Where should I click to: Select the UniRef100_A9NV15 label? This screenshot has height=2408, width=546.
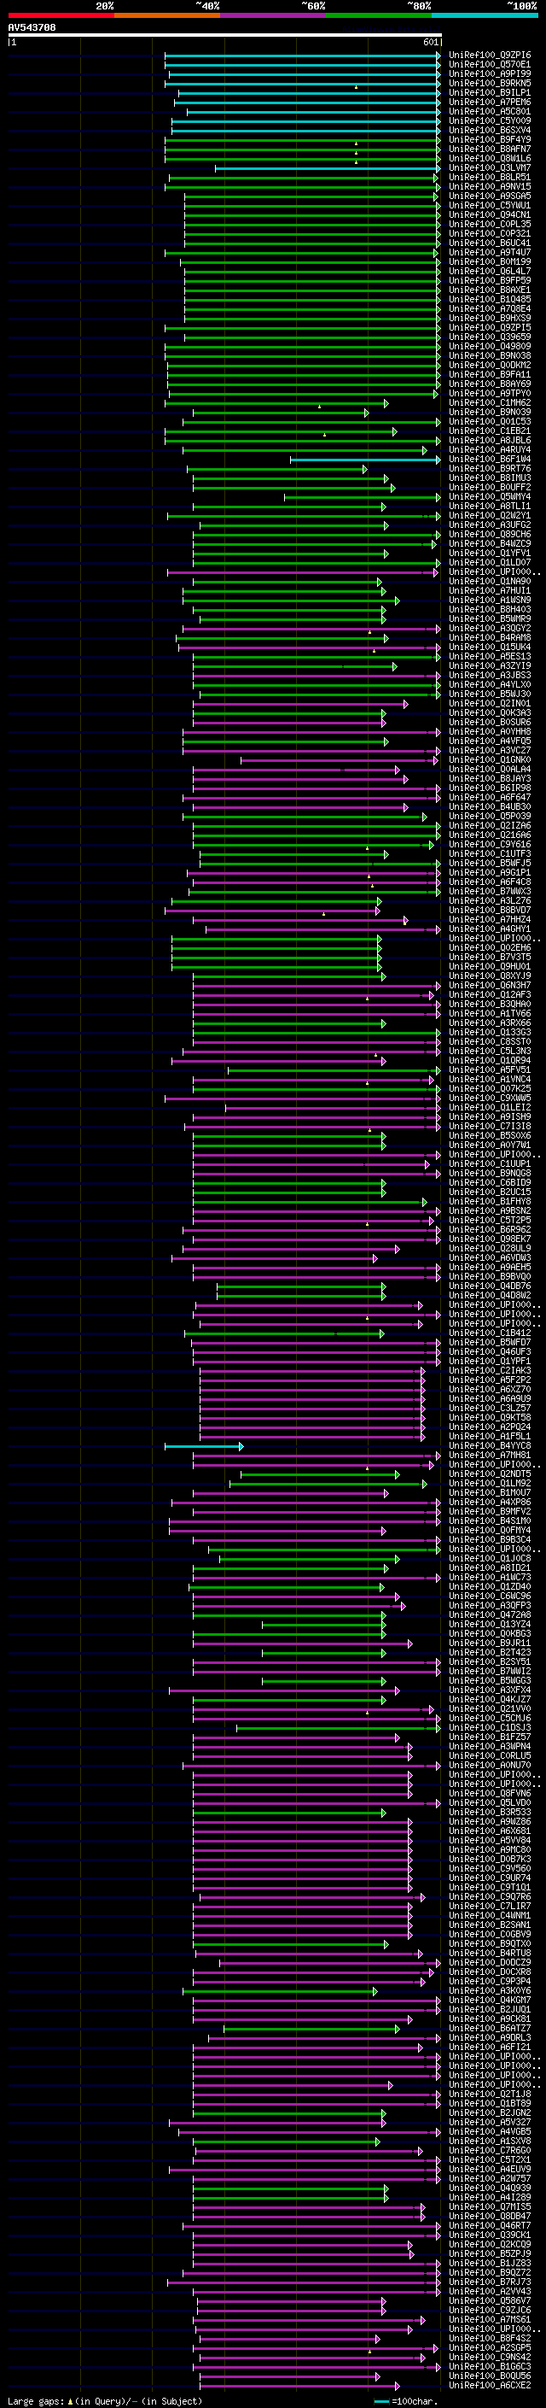point(489,186)
